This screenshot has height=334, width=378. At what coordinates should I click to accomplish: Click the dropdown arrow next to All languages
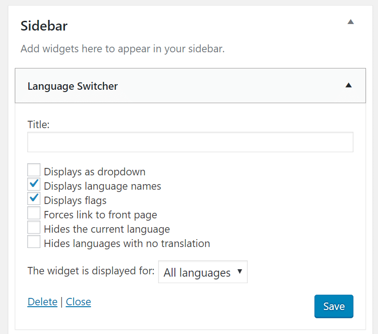240,272
